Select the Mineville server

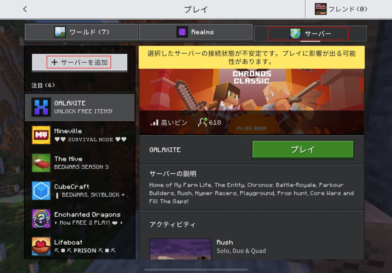[80, 135]
